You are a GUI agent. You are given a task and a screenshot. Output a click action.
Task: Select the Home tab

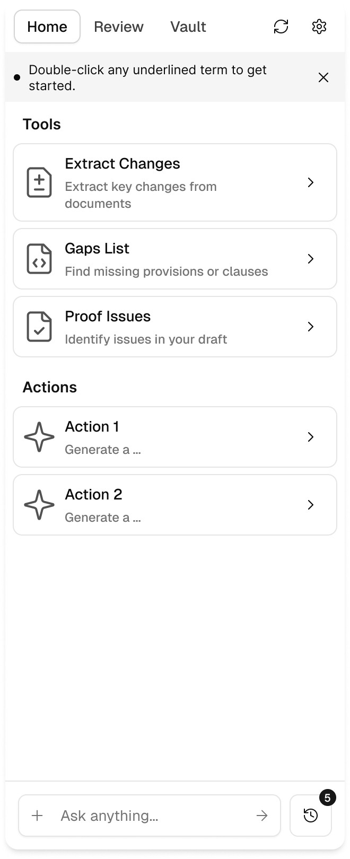47,27
